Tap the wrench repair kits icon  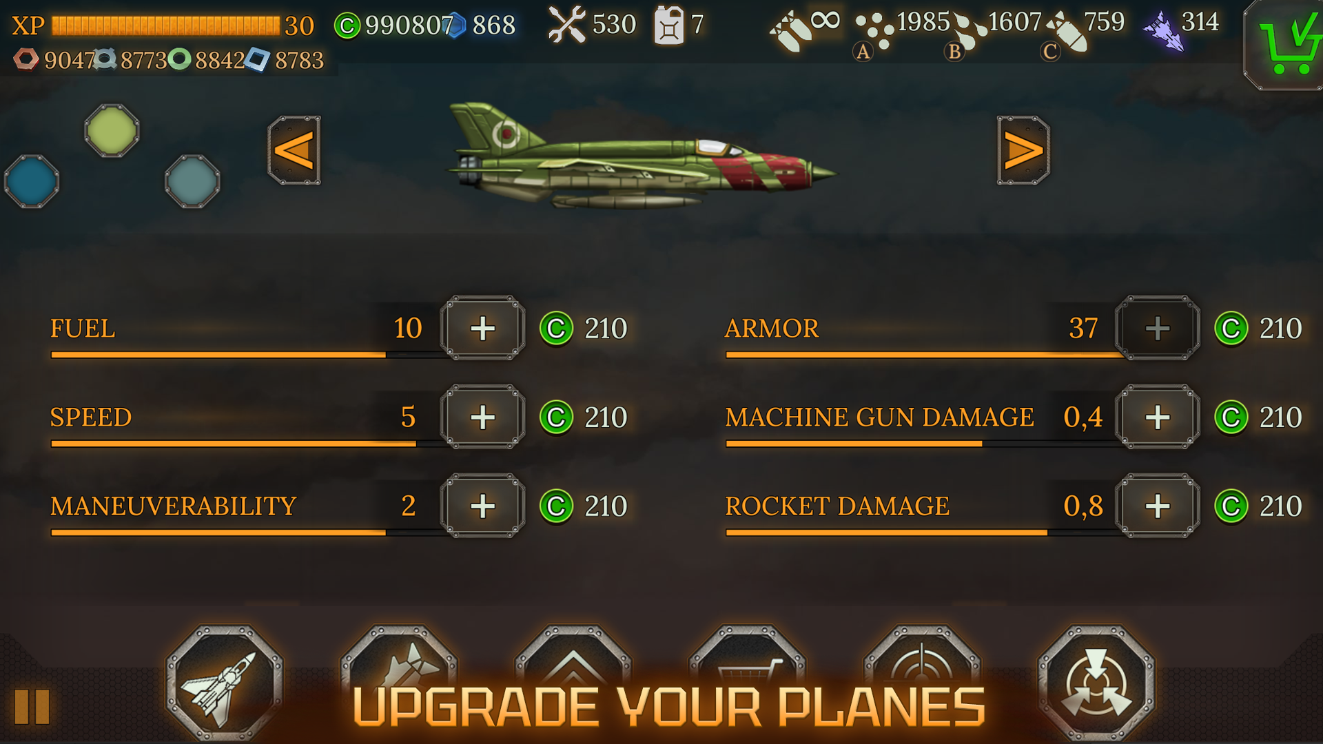coord(566,25)
